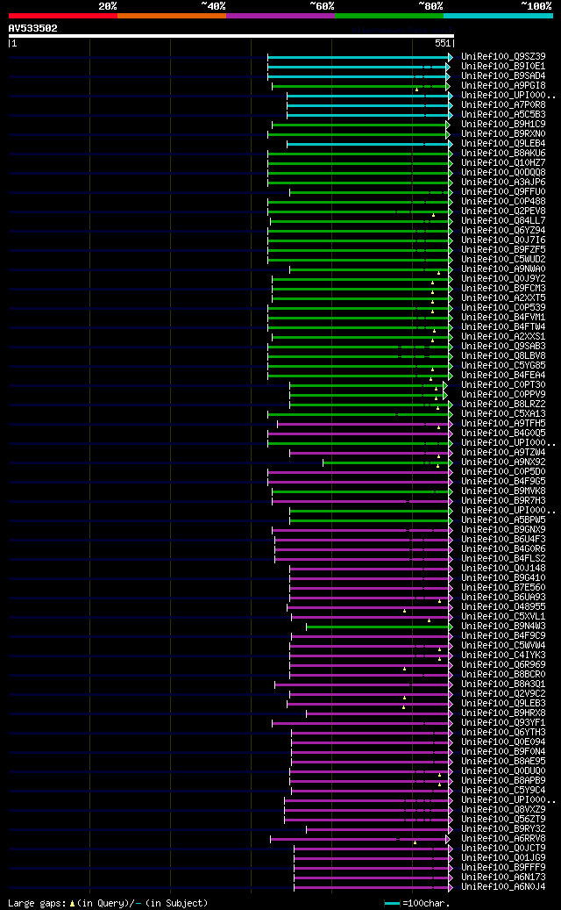
Task: Select the UniRef100_C5YG85 label
Action: pos(503,366)
